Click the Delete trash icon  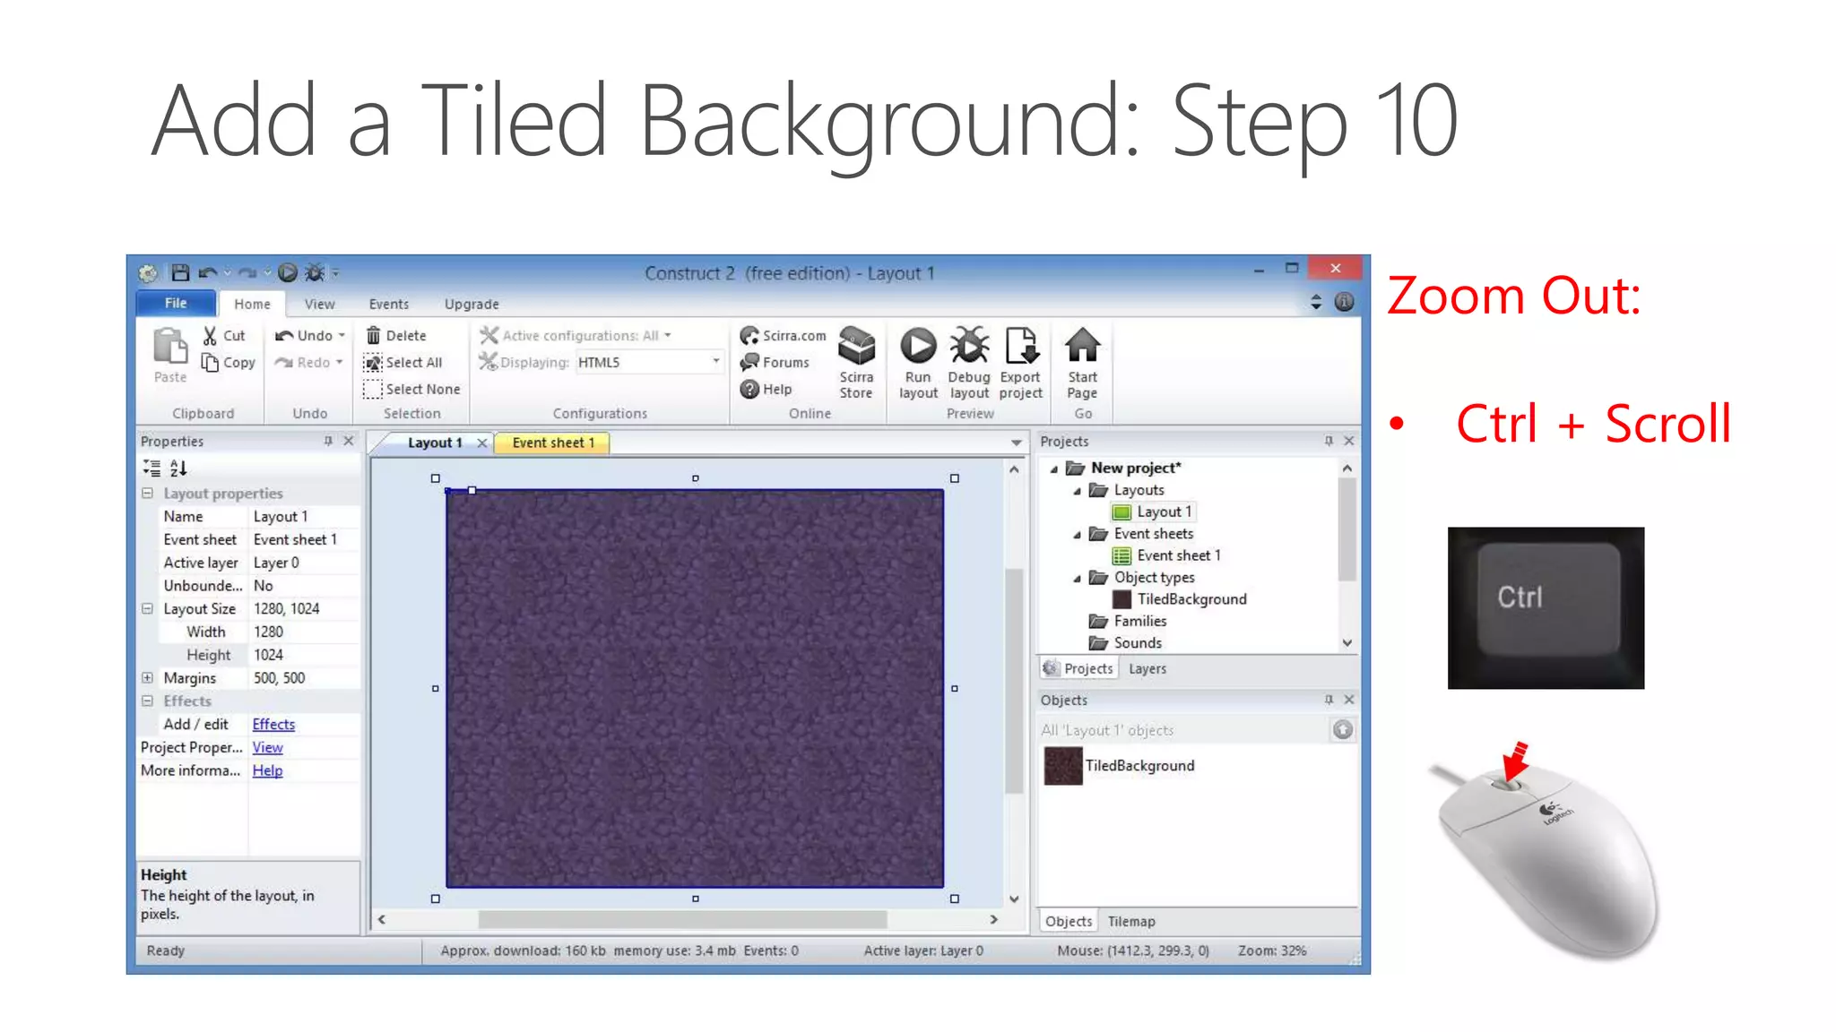pos(374,335)
